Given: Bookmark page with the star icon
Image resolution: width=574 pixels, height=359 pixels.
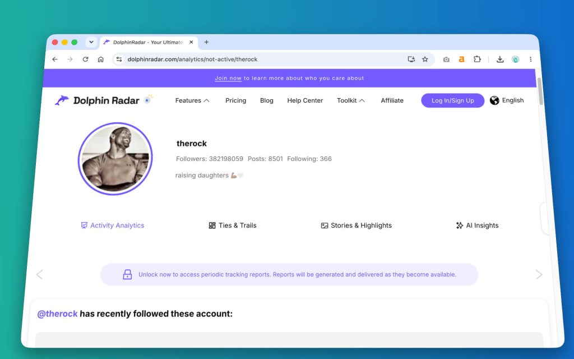Looking at the screenshot, I should point(425,59).
